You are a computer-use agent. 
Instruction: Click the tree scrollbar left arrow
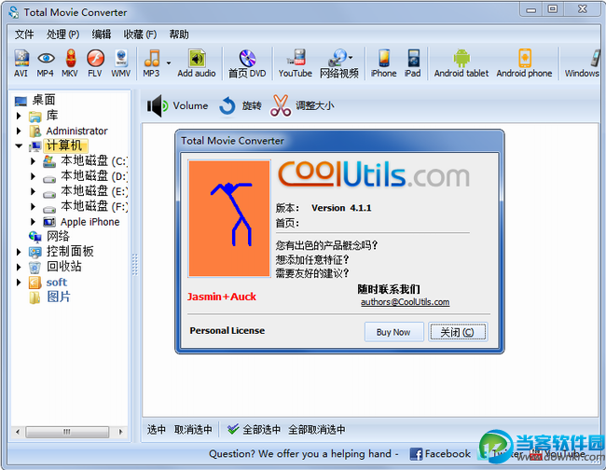(18, 432)
